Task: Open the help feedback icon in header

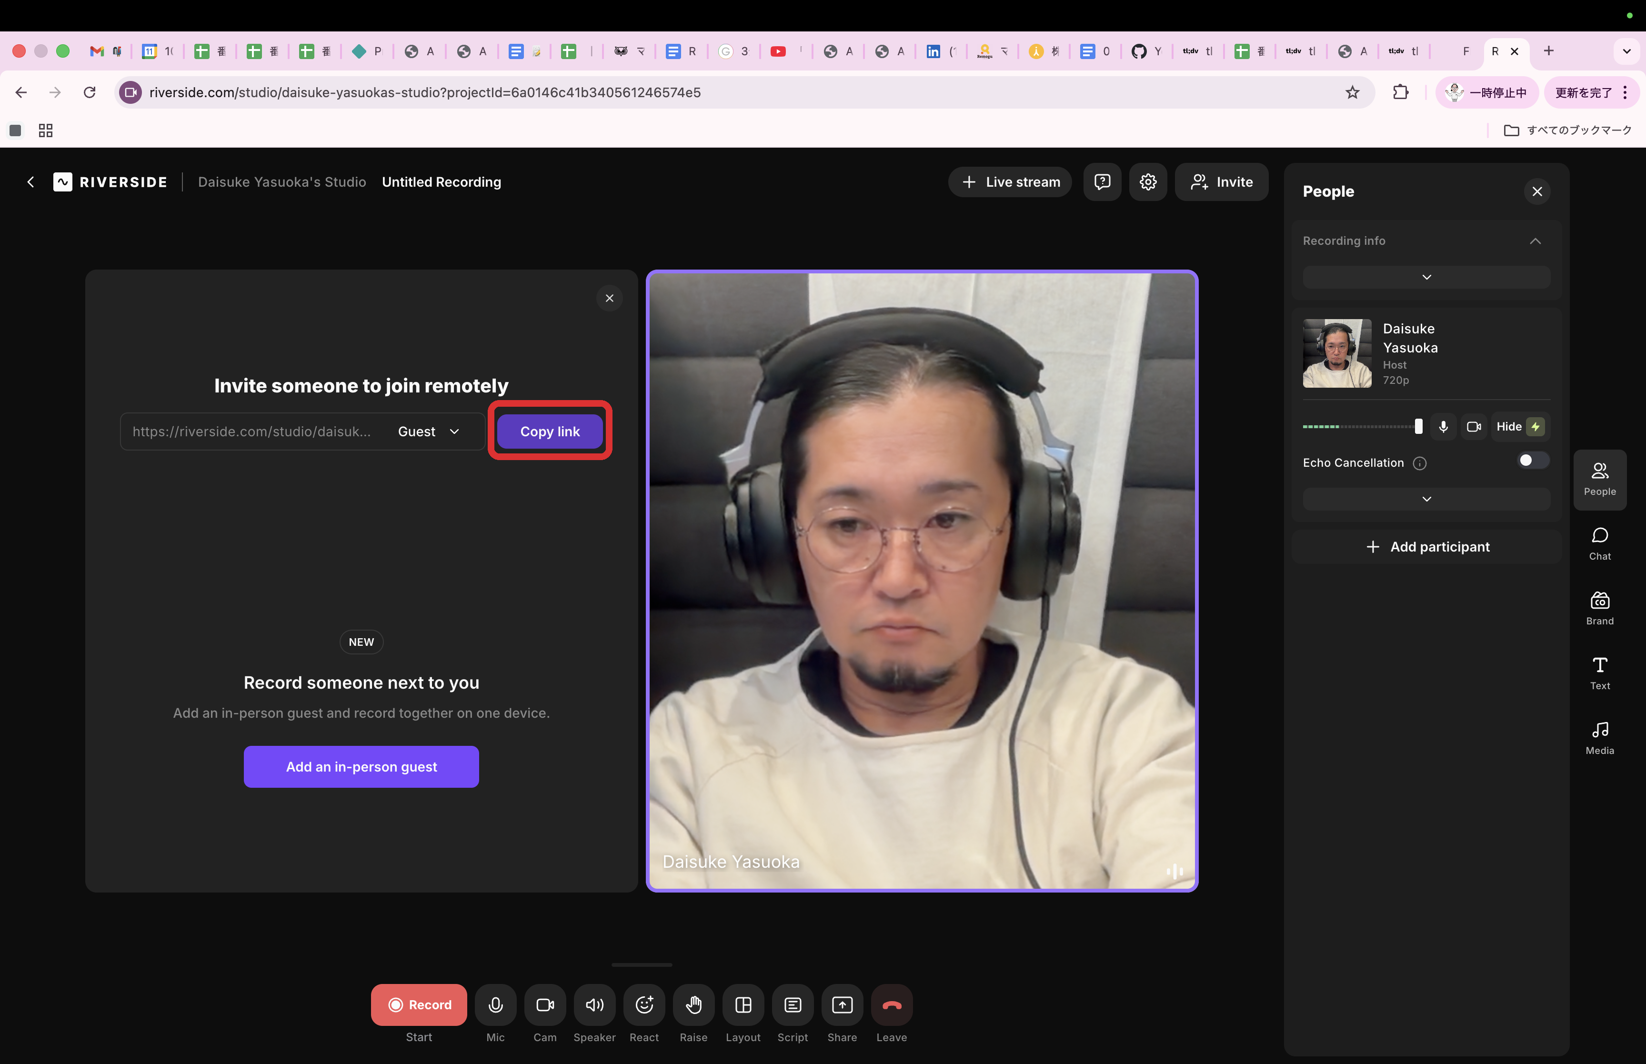Action: click(1103, 182)
